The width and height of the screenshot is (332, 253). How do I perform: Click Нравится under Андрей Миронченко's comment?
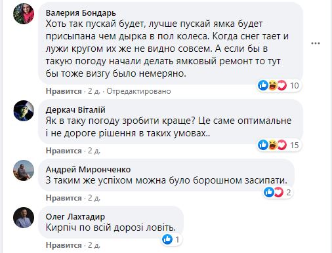click(64, 198)
